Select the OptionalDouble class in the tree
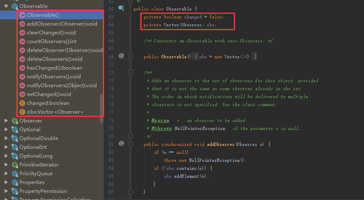This screenshot has width=364, height=200. click(39, 138)
